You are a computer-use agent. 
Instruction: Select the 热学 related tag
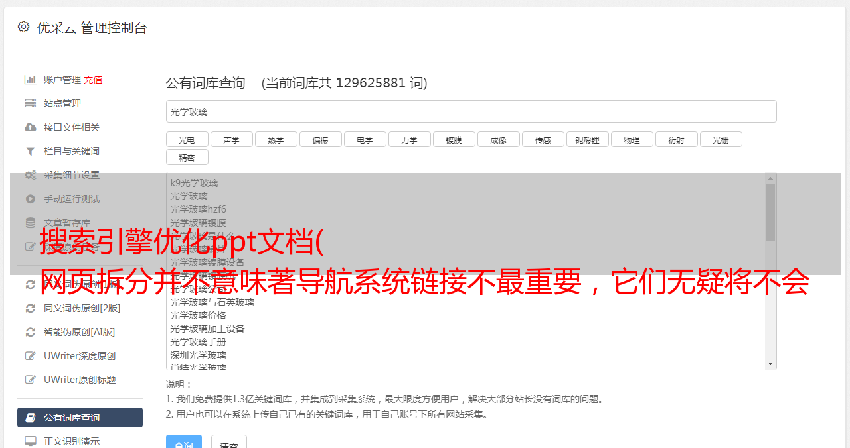click(x=276, y=139)
